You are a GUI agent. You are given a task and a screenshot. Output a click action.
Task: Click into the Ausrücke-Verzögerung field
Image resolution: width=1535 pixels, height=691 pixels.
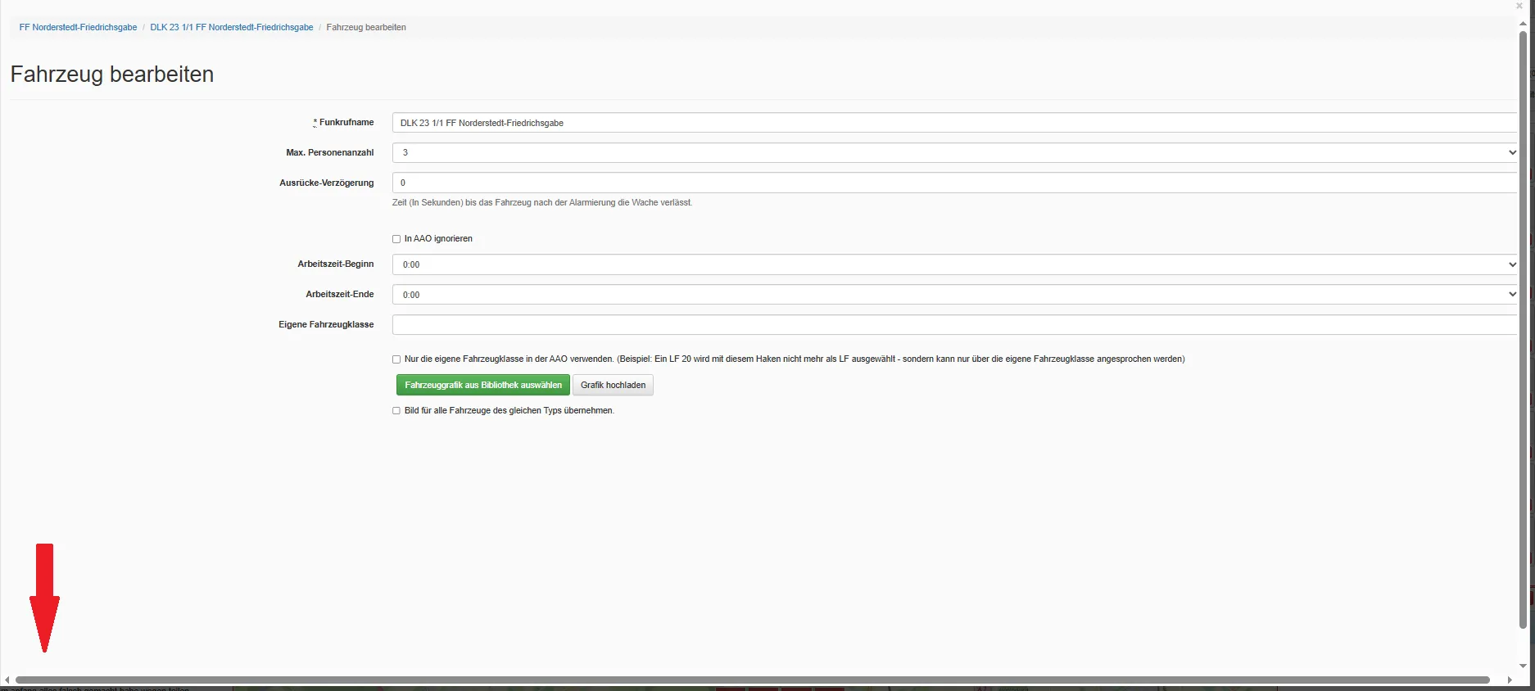pos(954,183)
